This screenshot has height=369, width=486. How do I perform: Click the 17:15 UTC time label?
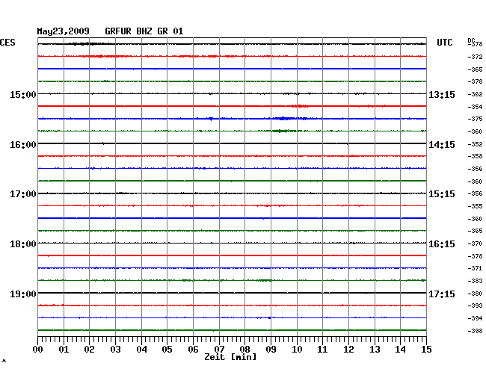click(442, 294)
